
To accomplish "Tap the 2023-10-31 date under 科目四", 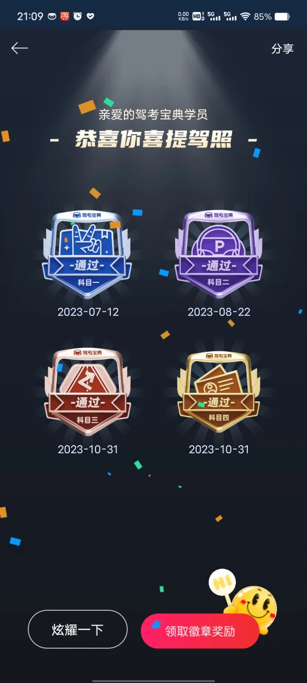I will (x=219, y=449).
